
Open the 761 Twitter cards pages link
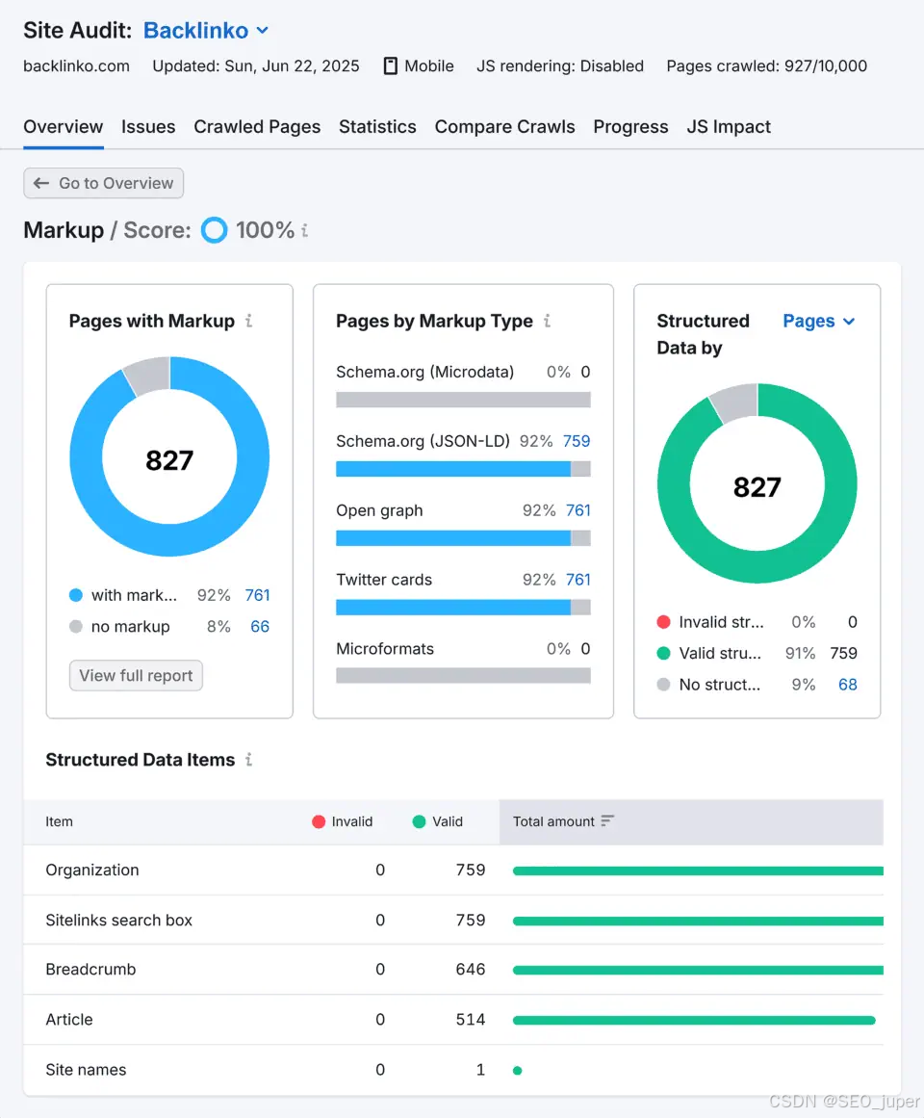577,580
